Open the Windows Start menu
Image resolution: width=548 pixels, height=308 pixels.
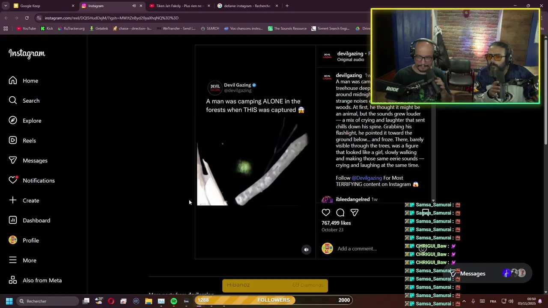point(9,301)
